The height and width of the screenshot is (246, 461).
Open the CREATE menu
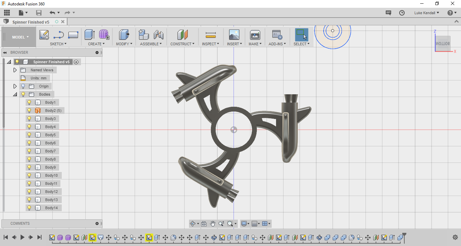point(96,44)
